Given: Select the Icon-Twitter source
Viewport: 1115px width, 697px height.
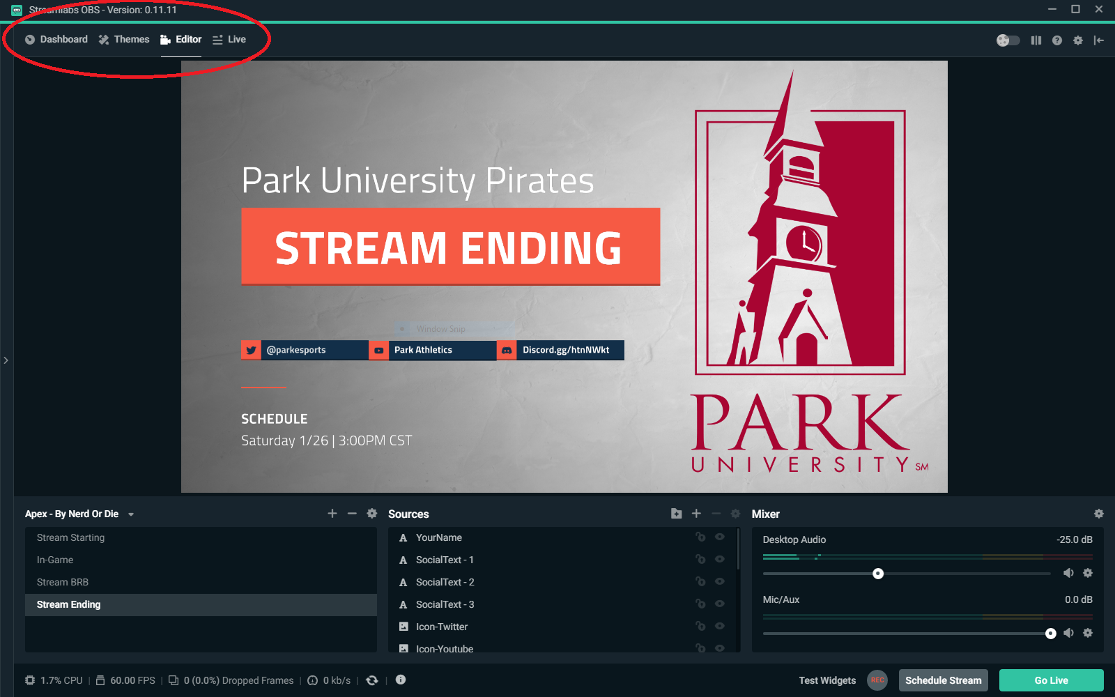Looking at the screenshot, I should point(562,627).
